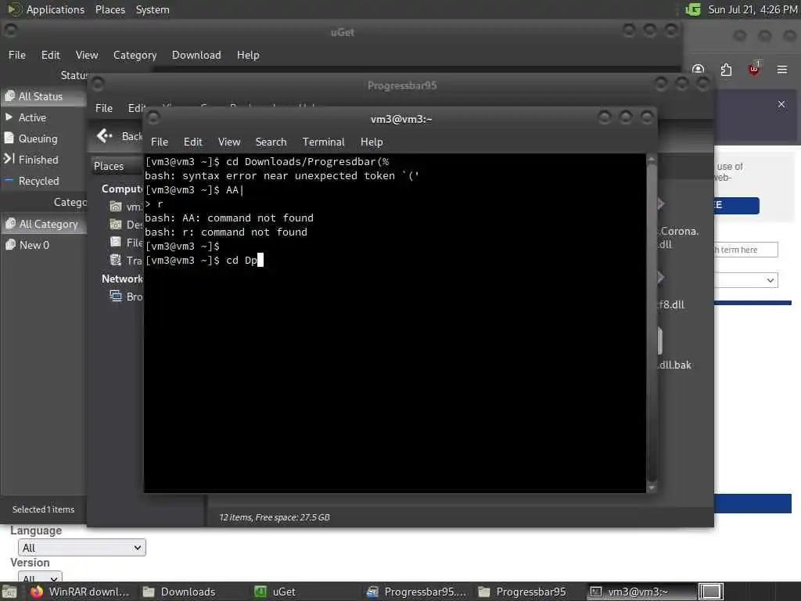801x601 pixels.
Task: Open Firefox extensions puzzle icon
Action: [x=726, y=70]
